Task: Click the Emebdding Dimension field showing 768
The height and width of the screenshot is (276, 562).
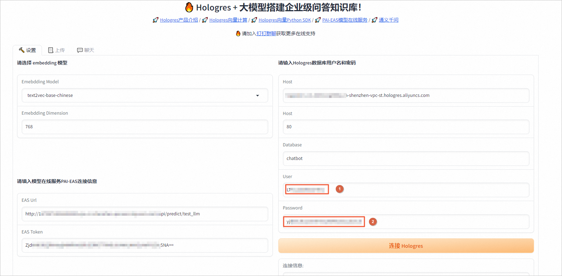Action: point(145,127)
